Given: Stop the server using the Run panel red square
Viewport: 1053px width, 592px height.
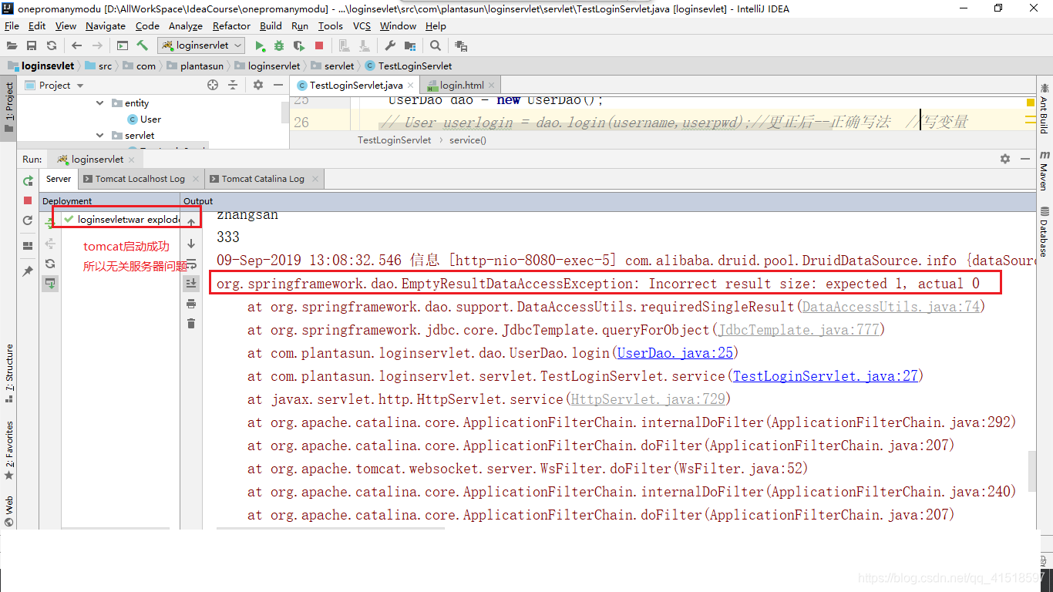Looking at the screenshot, I should pyautogui.click(x=28, y=200).
